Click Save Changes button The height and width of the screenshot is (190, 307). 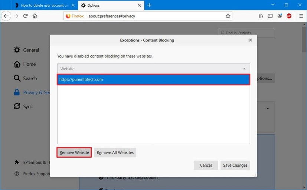tap(235, 166)
